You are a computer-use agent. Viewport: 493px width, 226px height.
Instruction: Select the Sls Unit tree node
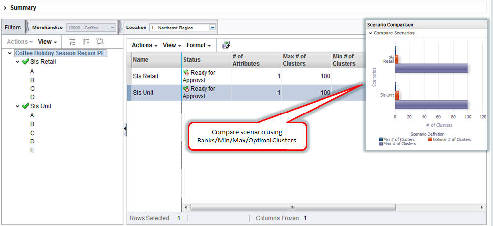point(41,106)
